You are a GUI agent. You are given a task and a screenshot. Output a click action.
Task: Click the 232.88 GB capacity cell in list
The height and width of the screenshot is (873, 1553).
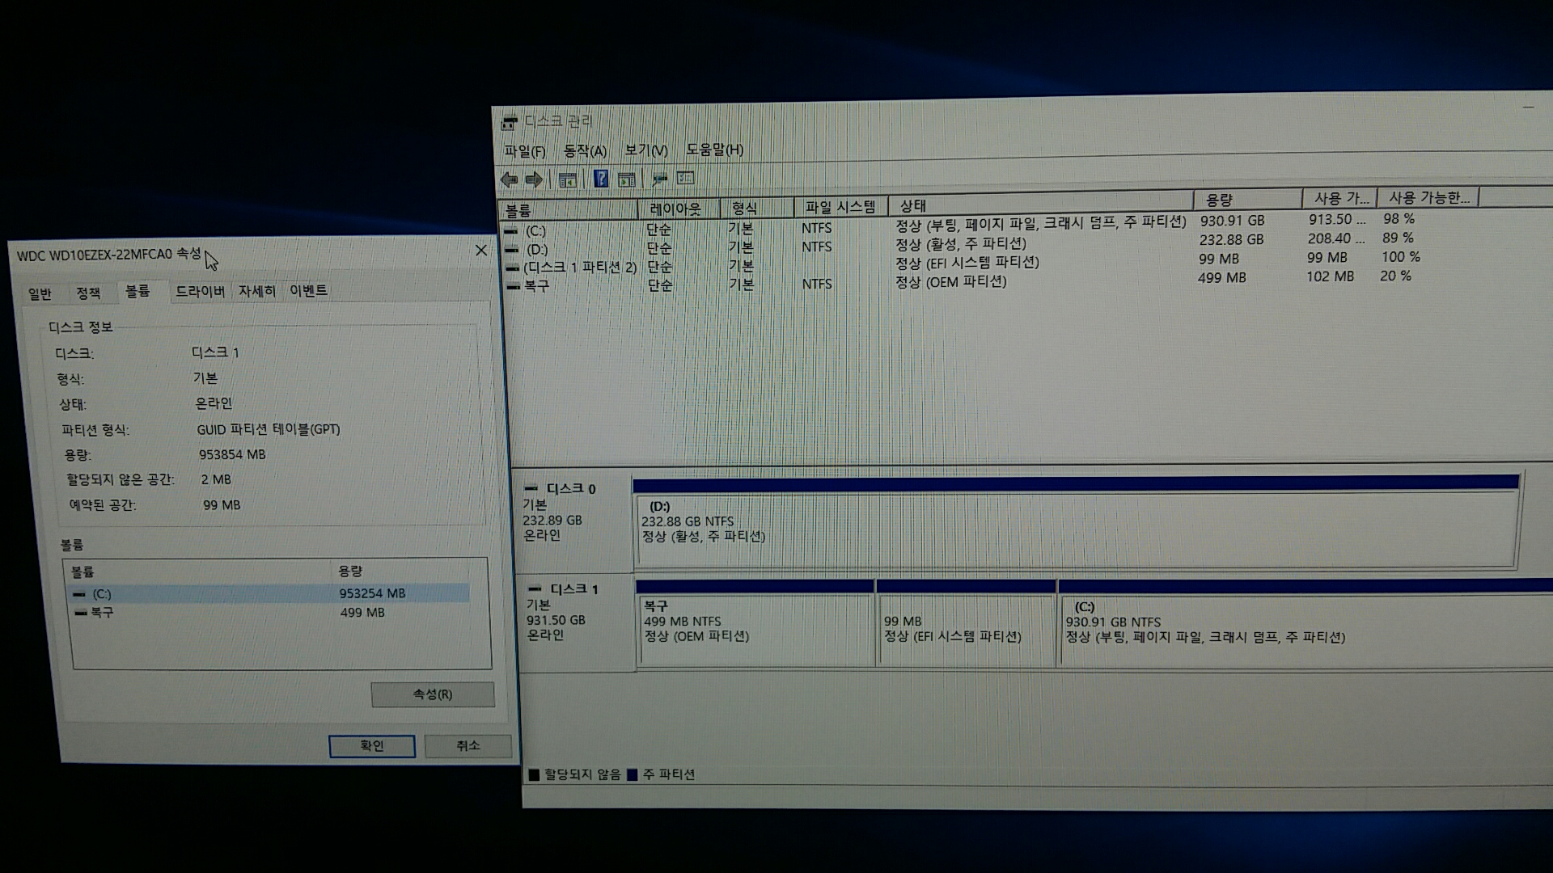coord(1231,240)
